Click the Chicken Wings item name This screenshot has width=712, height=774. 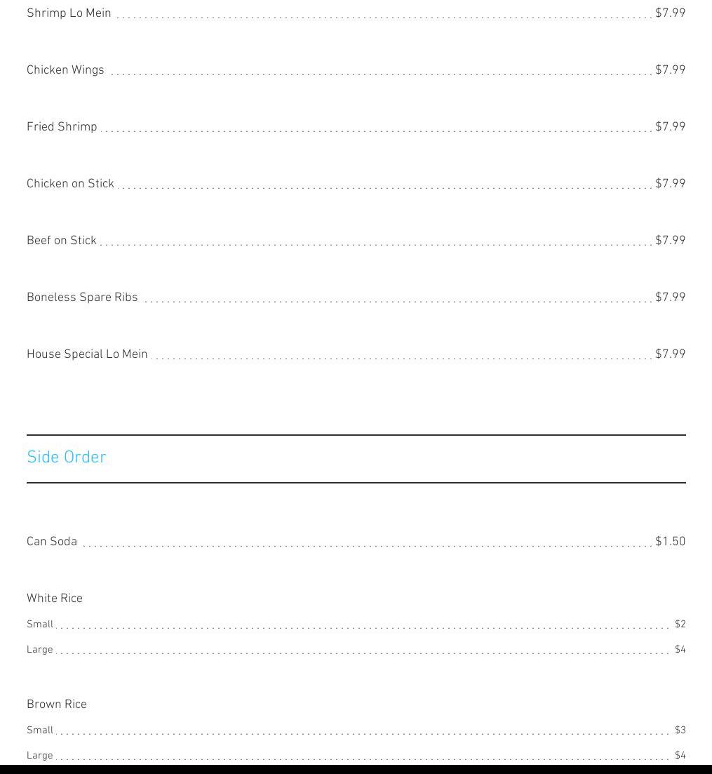point(65,69)
